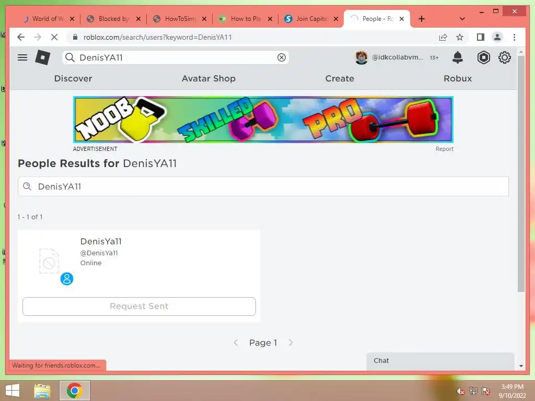Go to the previous results page arrow
535x401 pixels.
tap(236, 343)
